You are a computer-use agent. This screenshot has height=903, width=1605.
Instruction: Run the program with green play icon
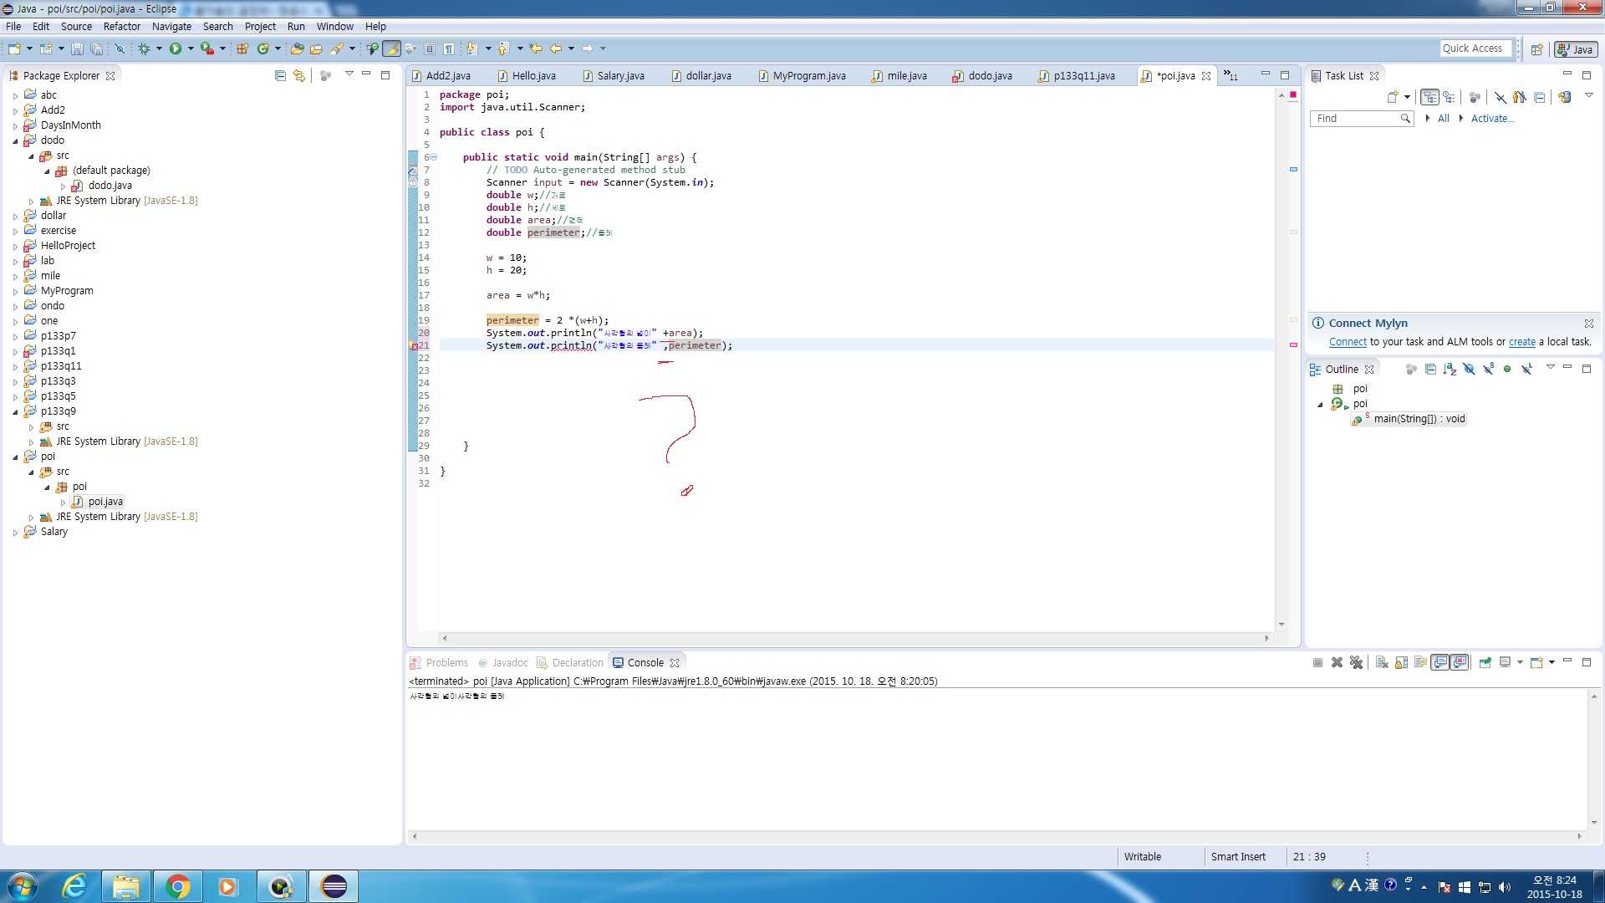pyautogui.click(x=176, y=49)
